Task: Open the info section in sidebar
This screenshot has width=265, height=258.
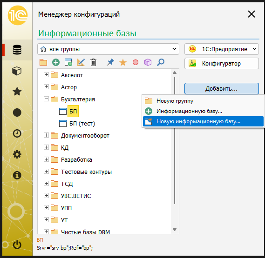Action: click(17, 175)
